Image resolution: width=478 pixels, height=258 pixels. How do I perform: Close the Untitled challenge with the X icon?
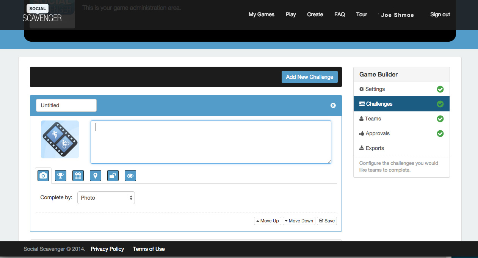tap(333, 105)
